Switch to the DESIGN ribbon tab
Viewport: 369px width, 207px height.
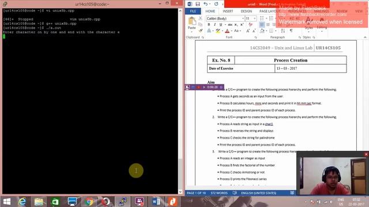tap(246, 11)
